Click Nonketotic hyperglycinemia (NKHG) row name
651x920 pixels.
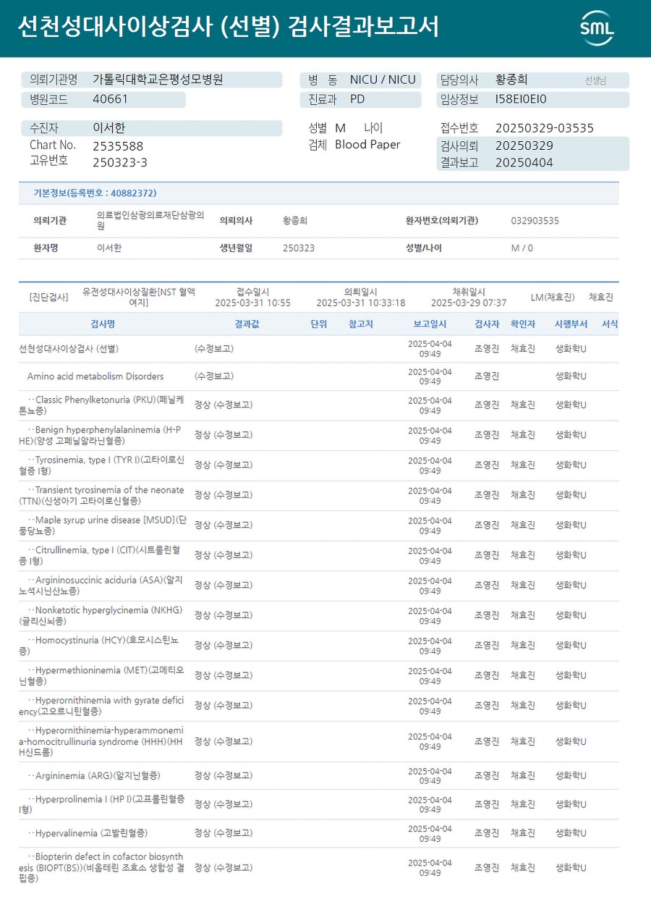coord(101,615)
